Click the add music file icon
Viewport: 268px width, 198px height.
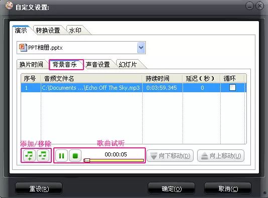coord(29,155)
